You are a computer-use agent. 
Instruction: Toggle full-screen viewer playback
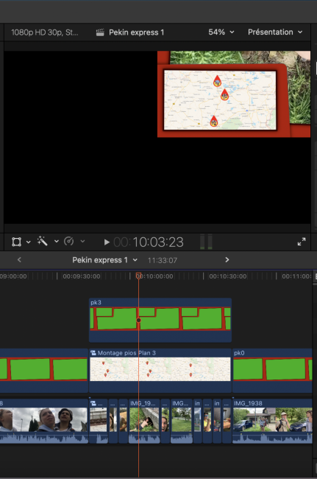302,242
